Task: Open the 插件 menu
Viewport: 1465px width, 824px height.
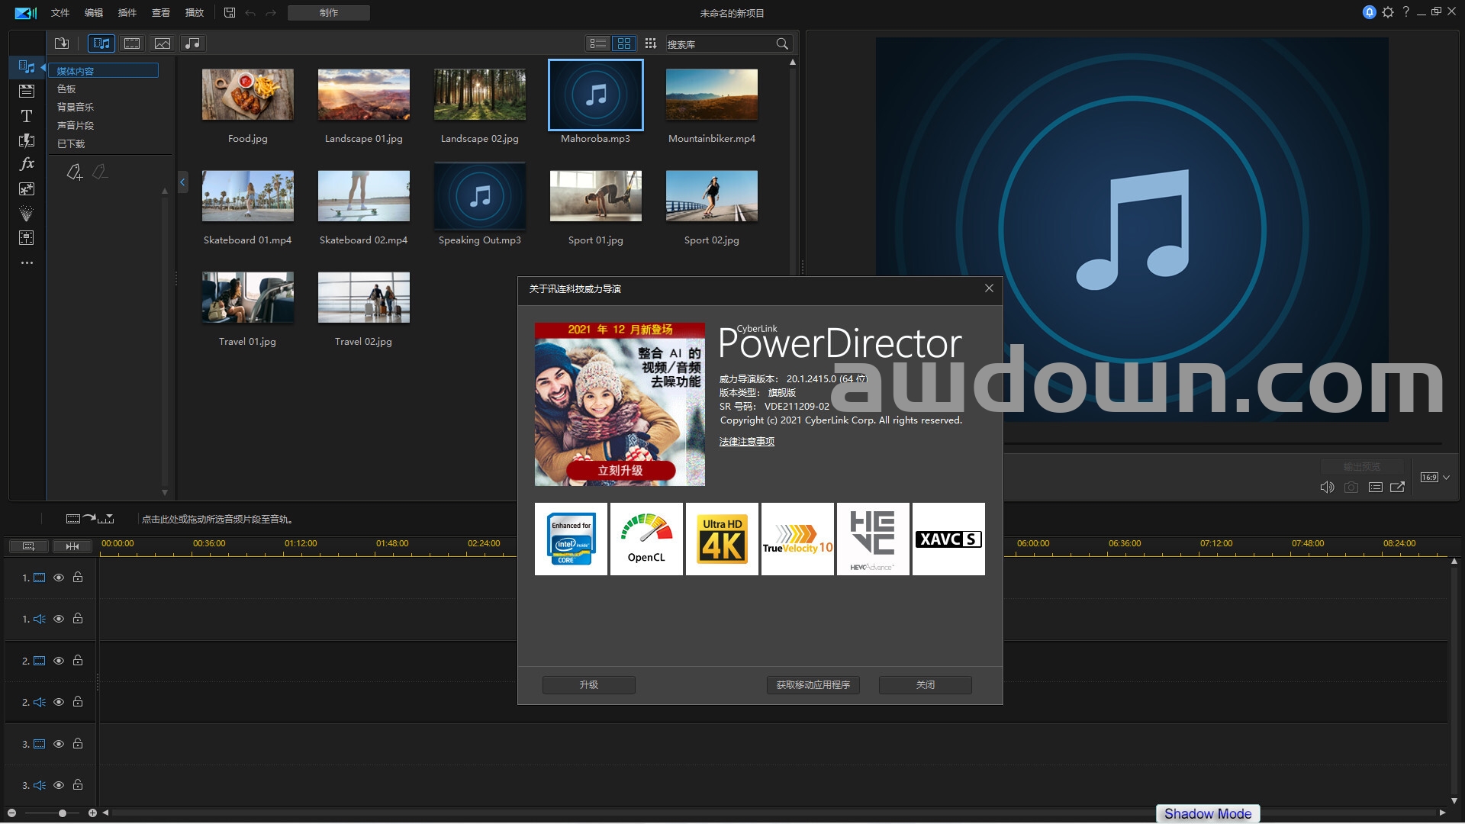Action: pyautogui.click(x=127, y=13)
